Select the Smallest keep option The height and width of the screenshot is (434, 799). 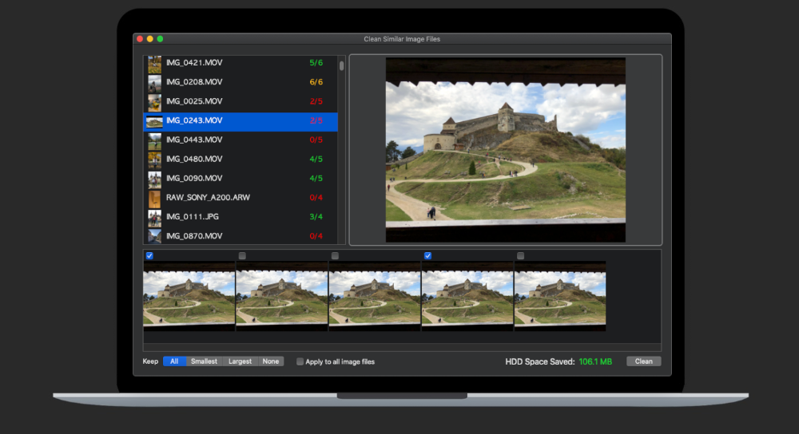[204, 361]
